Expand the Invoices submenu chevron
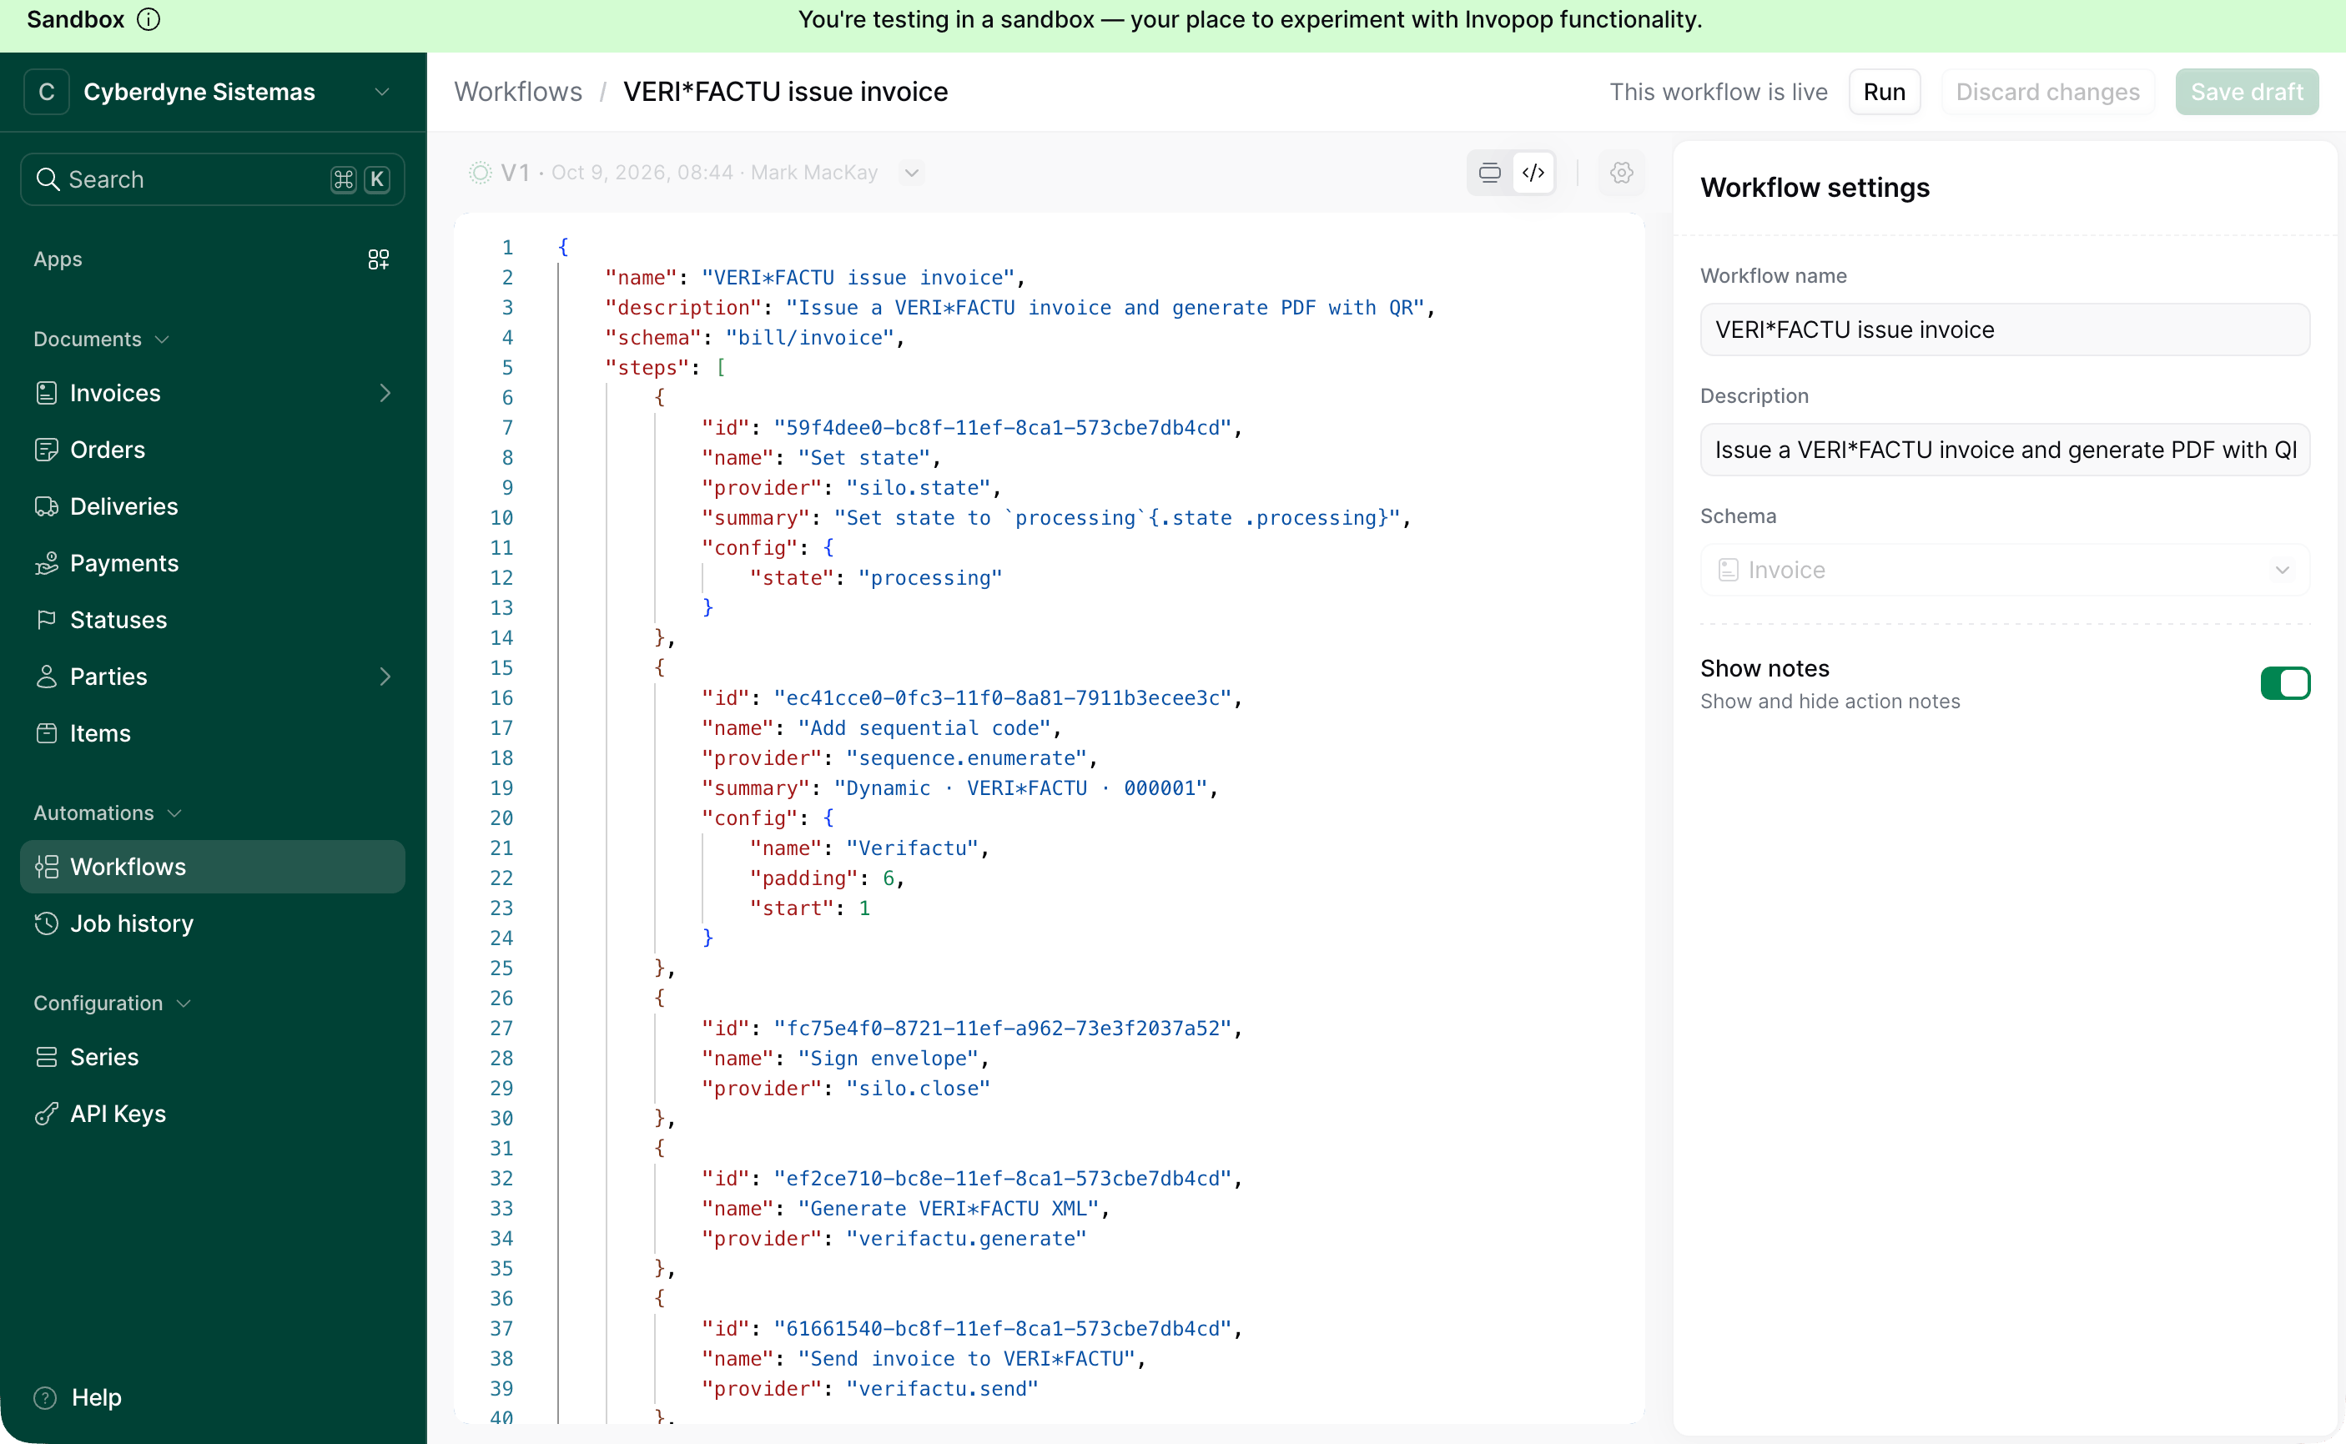 (x=385, y=393)
